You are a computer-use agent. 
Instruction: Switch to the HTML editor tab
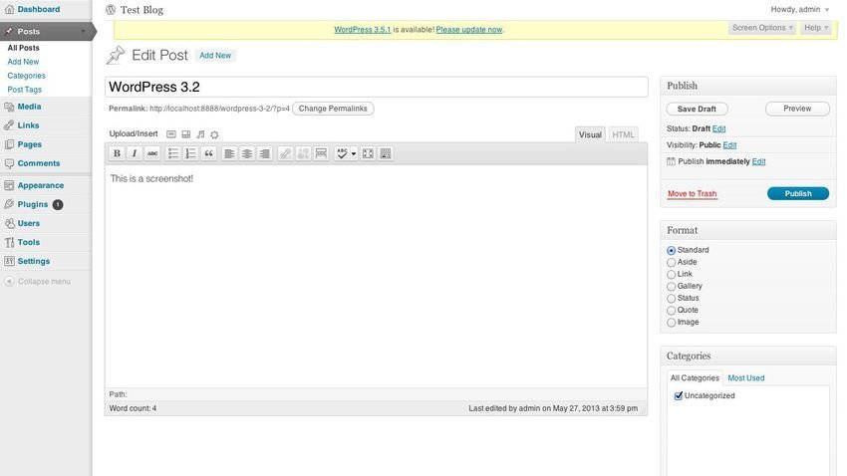(623, 134)
